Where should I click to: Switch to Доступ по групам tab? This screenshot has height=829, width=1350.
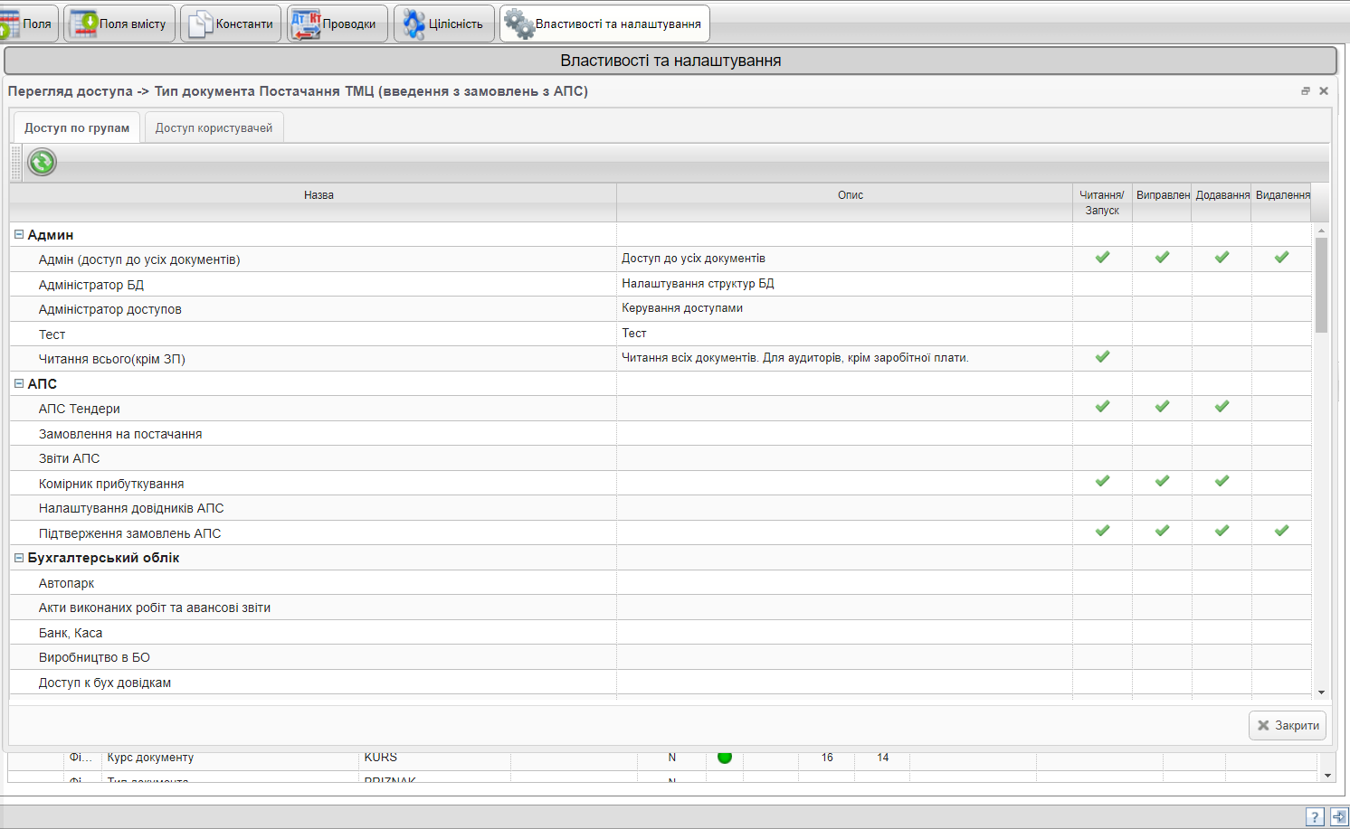77,127
